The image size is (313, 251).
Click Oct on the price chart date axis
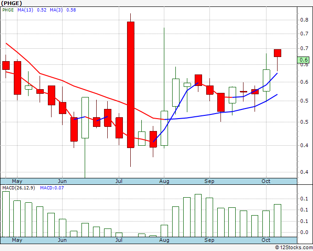click(266, 181)
